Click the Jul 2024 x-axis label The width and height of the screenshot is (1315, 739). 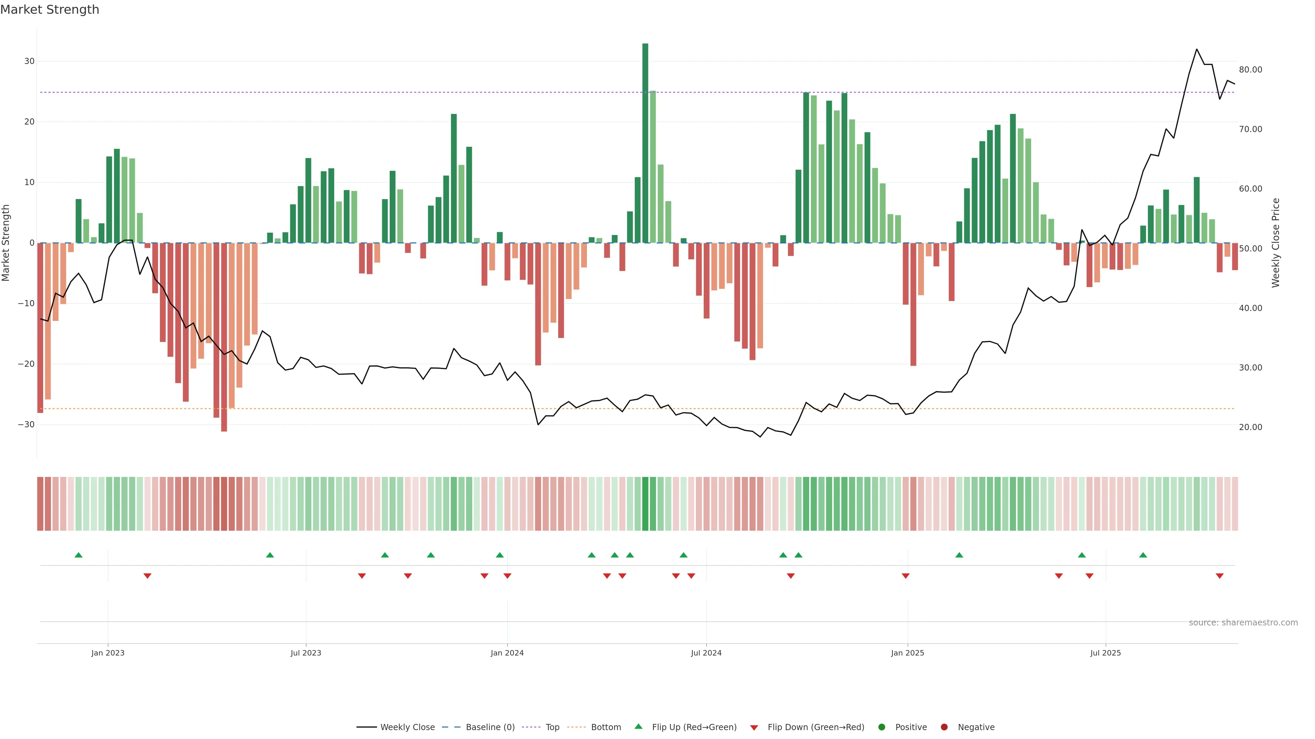[x=706, y=653]
